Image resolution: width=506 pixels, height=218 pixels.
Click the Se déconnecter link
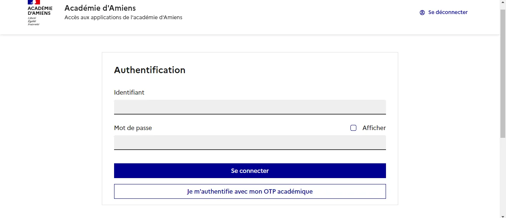coord(447,12)
